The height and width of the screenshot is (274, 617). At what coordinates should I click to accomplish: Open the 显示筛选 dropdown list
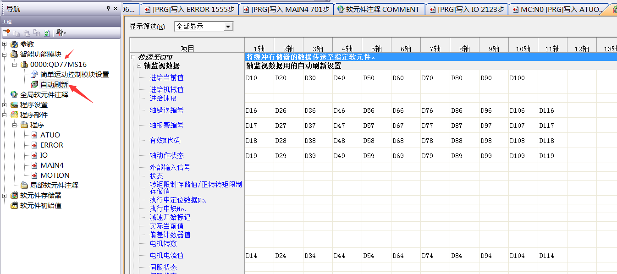click(228, 27)
